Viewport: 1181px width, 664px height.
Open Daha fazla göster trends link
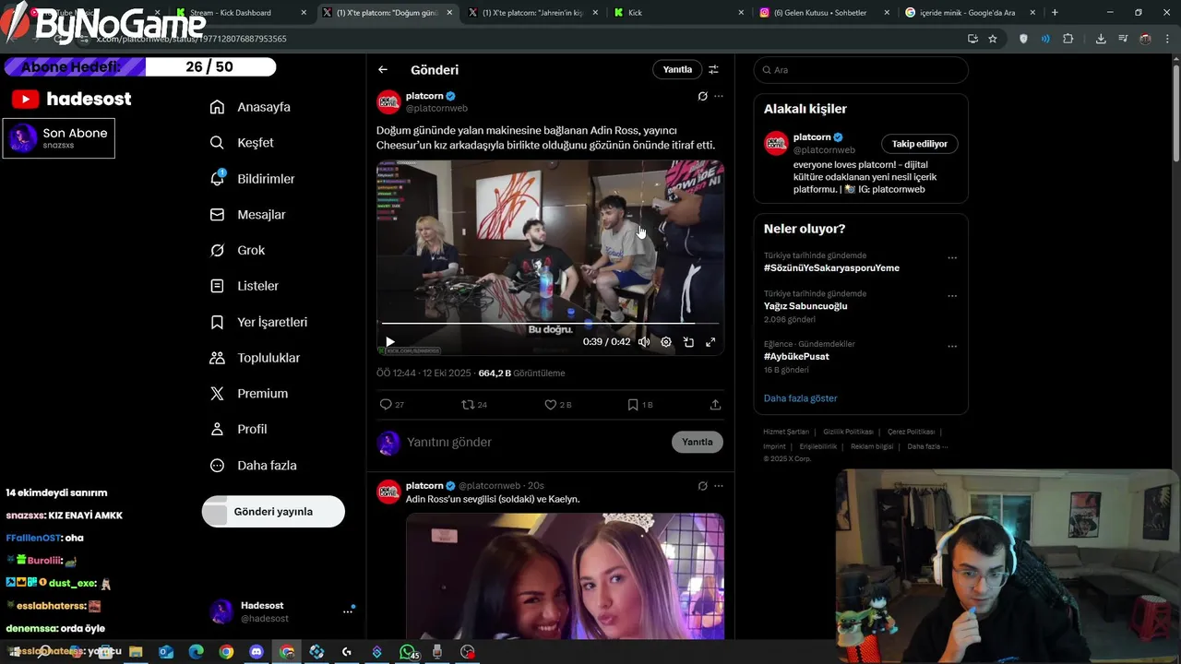point(801,398)
